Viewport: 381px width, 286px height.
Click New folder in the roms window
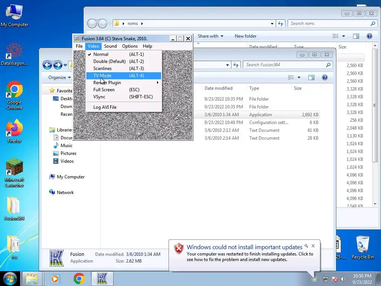(x=246, y=36)
